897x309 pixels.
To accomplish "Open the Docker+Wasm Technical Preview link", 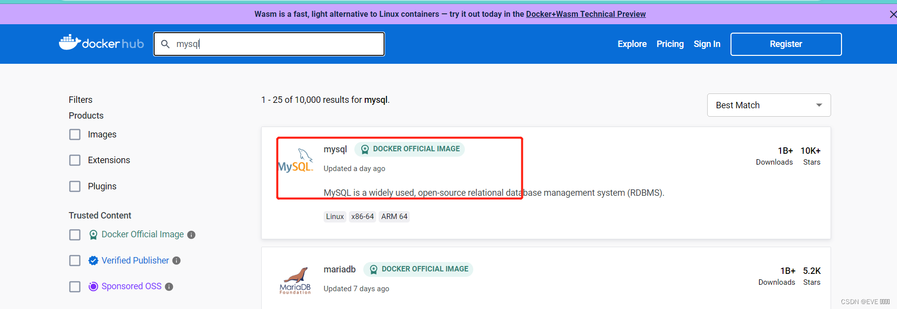I will [x=586, y=14].
